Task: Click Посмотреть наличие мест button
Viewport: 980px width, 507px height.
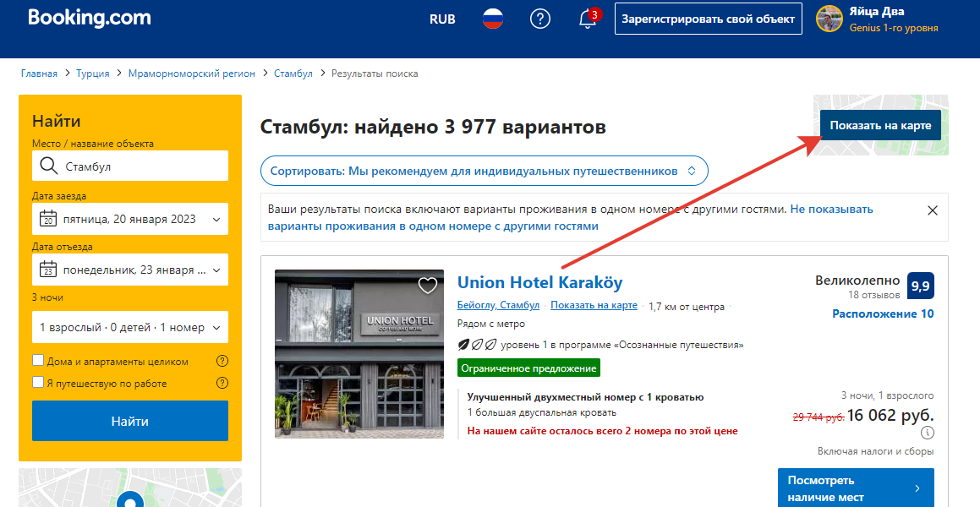Action: pyautogui.click(x=856, y=488)
